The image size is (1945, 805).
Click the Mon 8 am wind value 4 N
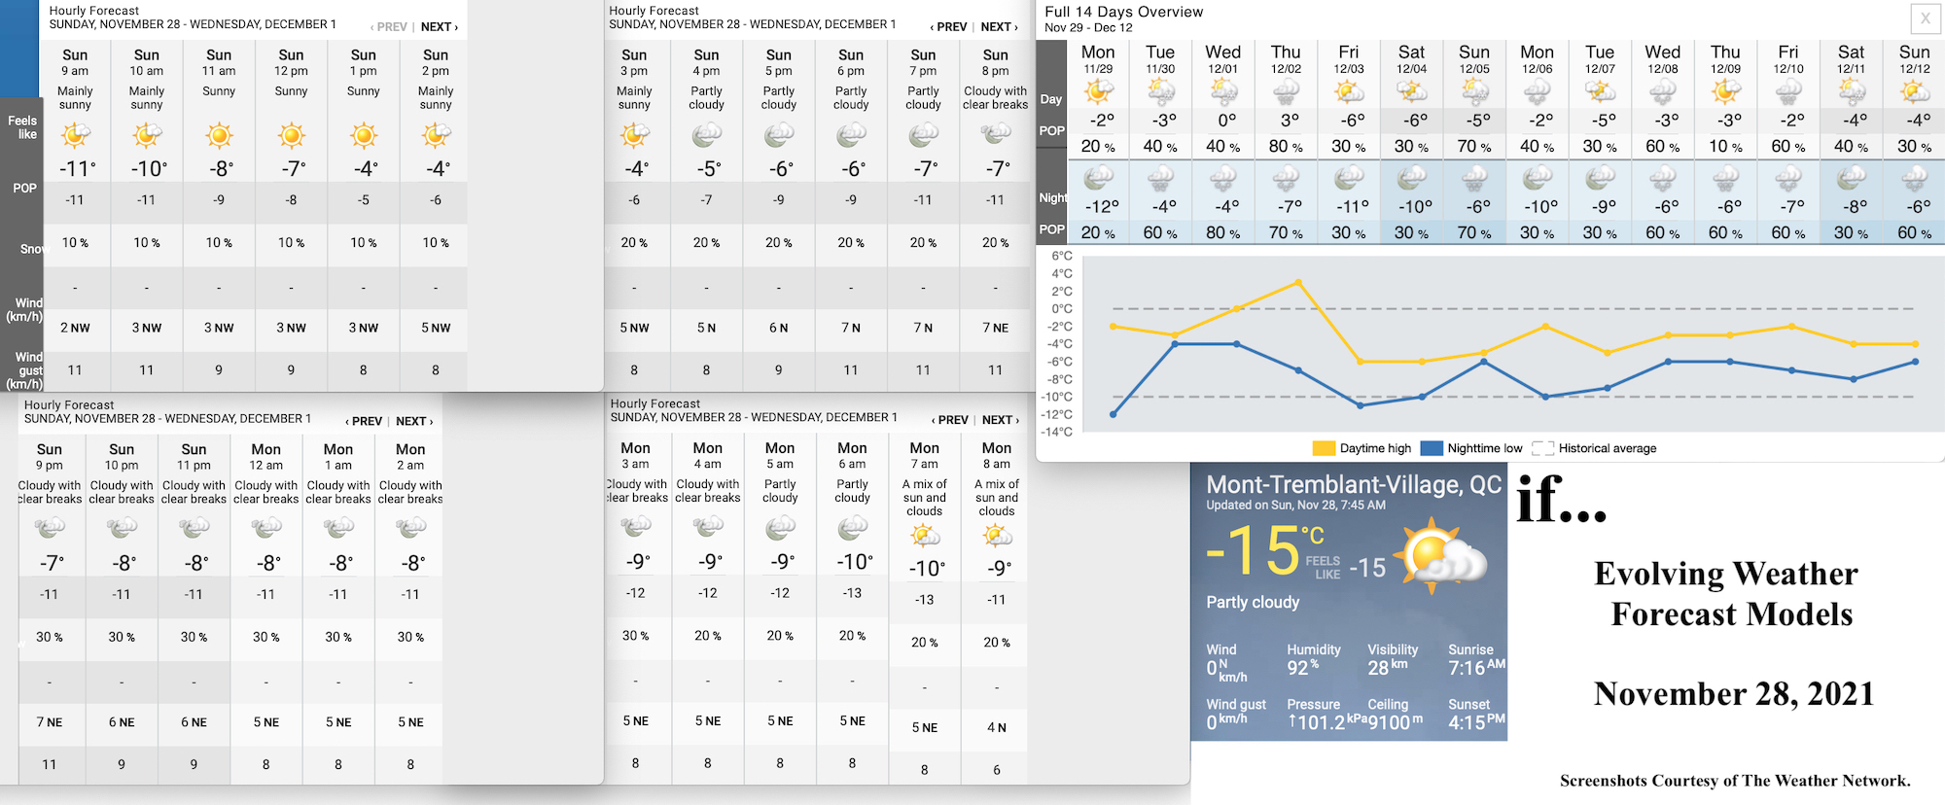coord(997,727)
